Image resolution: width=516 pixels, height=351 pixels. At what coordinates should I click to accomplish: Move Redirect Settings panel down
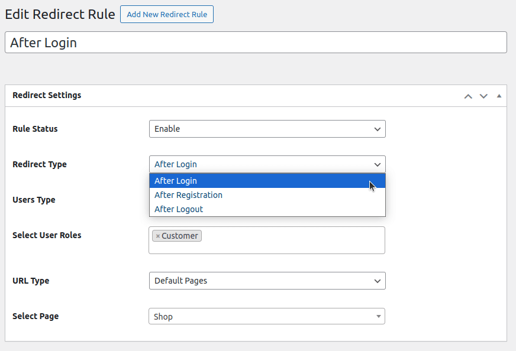(483, 96)
